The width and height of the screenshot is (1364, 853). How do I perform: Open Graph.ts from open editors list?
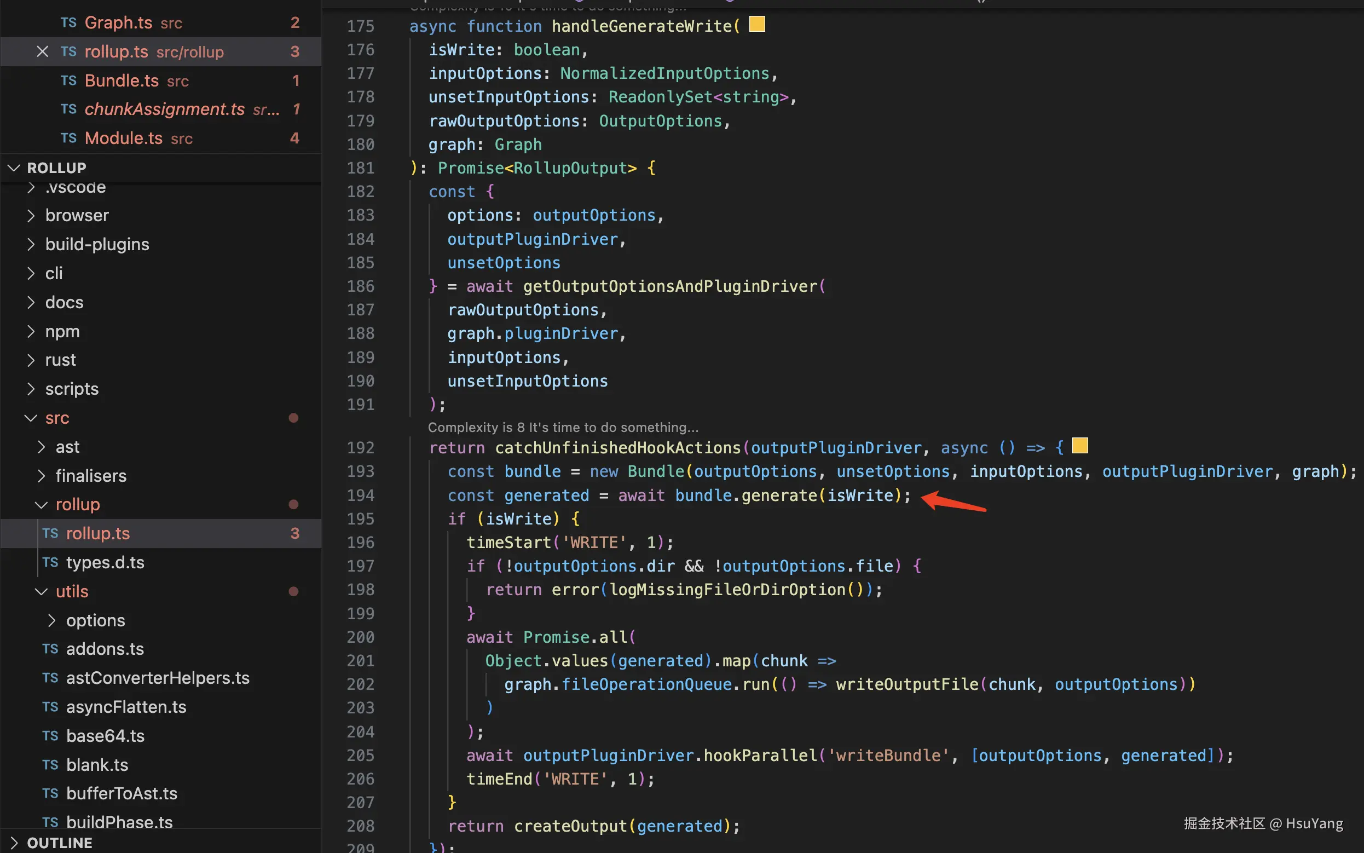118,22
